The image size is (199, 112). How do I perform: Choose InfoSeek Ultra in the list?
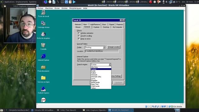[x=101, y=77]
